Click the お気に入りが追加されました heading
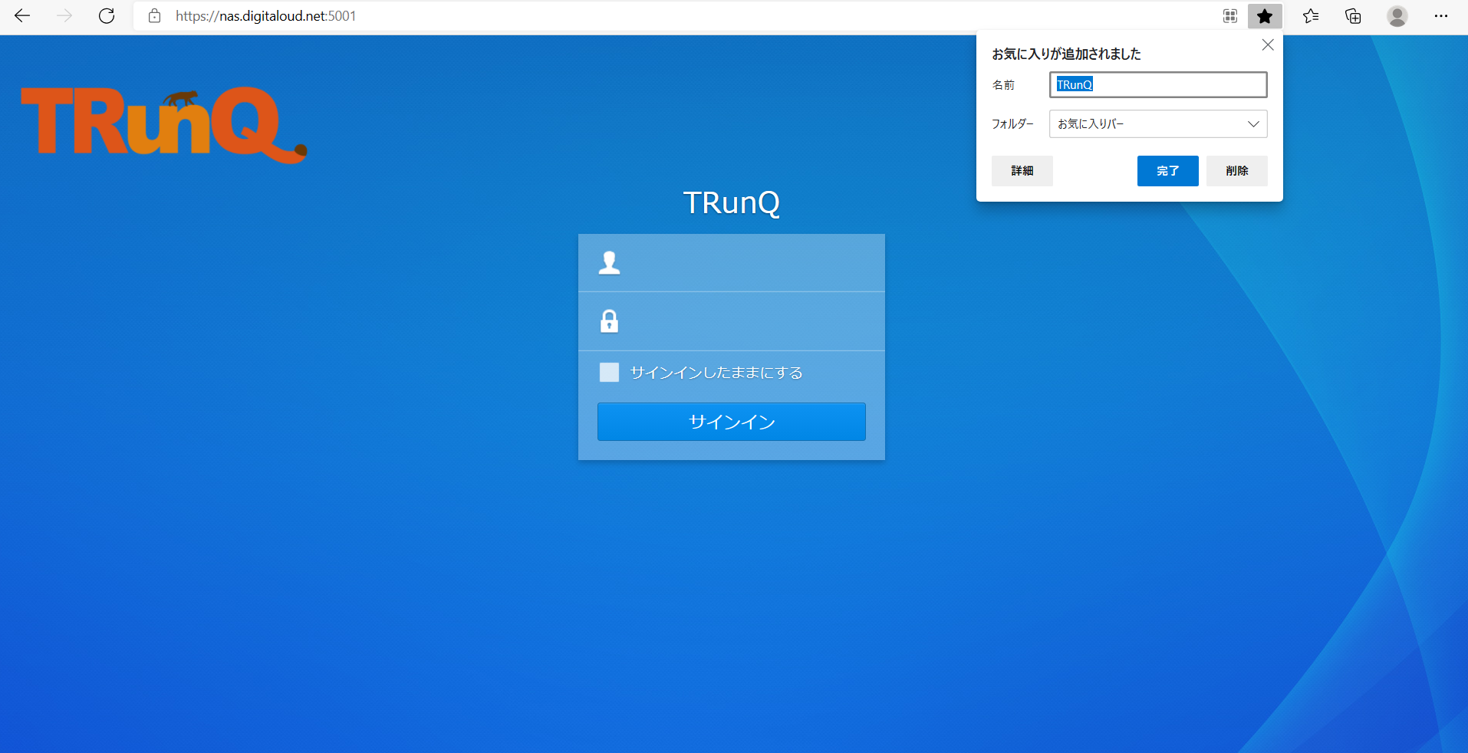This screenshot has width=1468, height=753. pyautogui.click(x=1066, y=54)
